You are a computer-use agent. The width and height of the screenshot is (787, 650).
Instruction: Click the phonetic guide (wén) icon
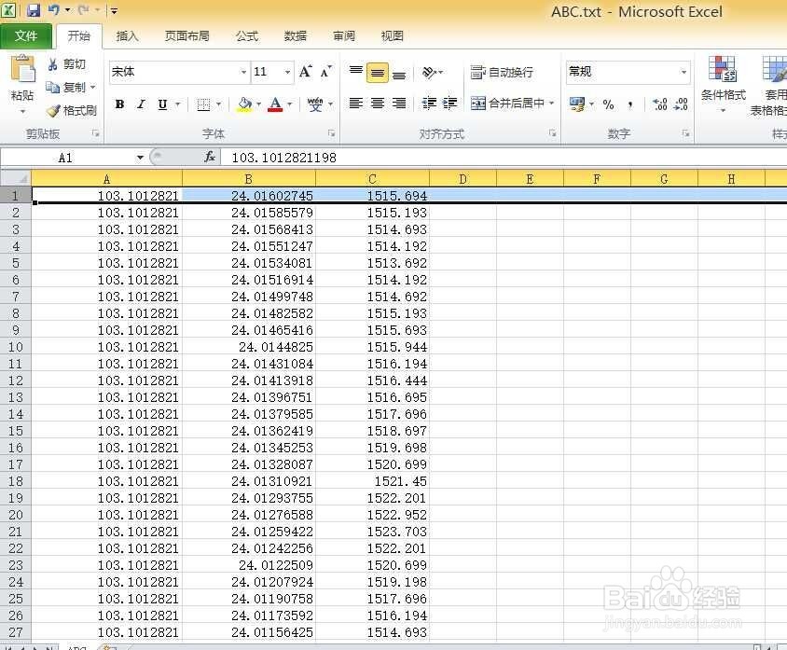pyautogui.click(x=314, y=104)
